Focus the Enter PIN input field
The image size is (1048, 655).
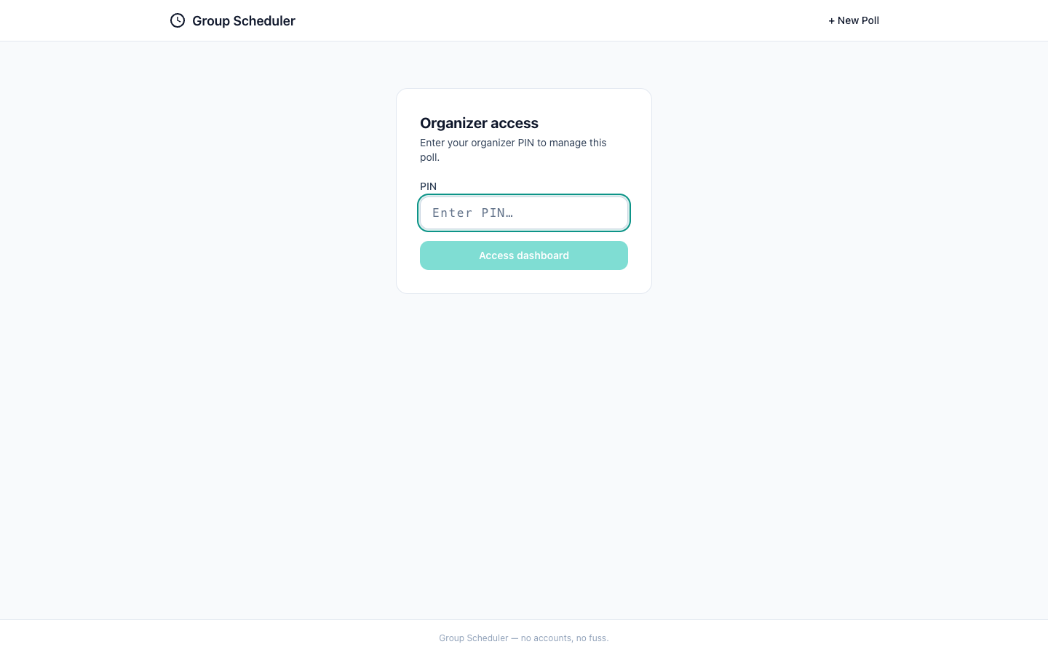tap(524, 213)
